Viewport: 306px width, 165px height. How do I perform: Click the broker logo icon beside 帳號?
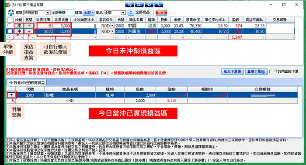tap(11, 13)
